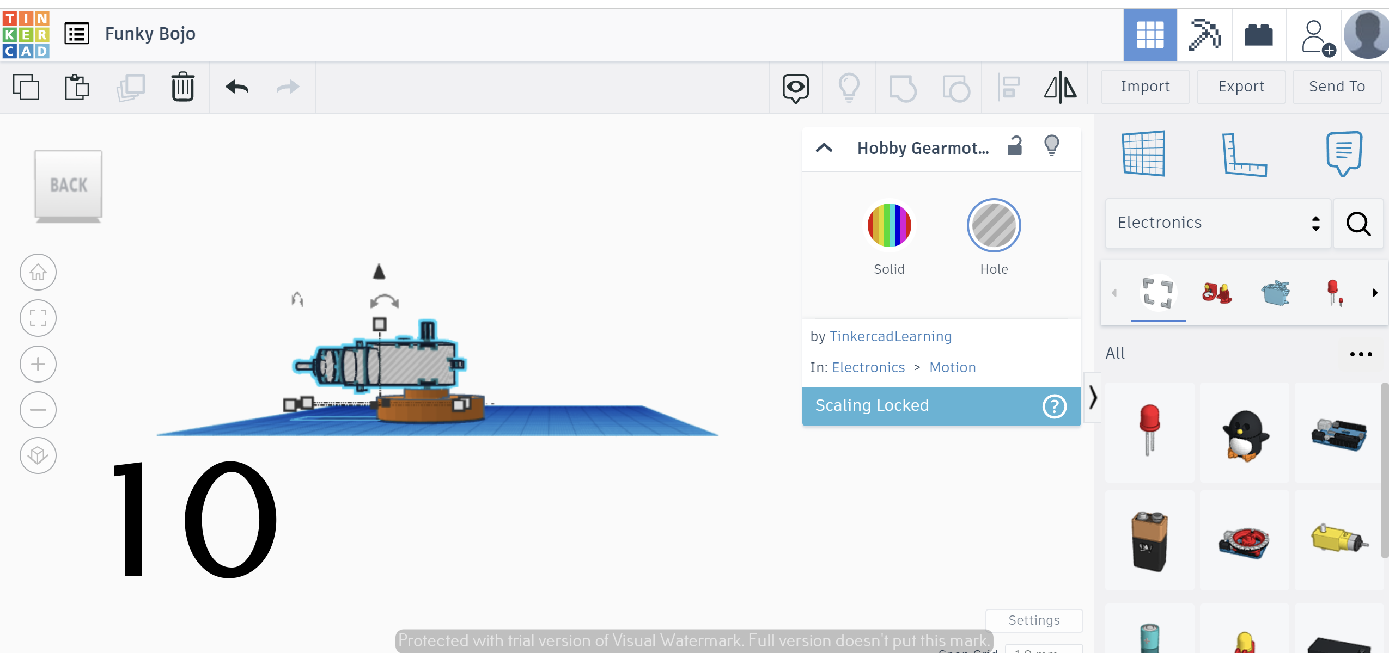1389x653 pixels.
Task: Open the Align tool
Action: click(1009, 87)
